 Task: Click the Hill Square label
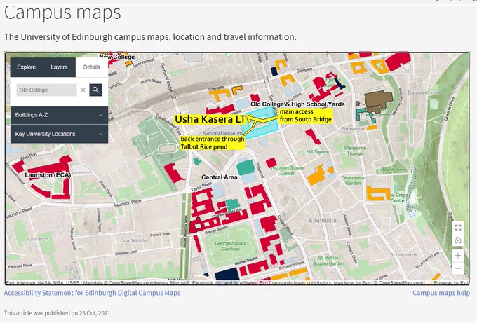pos(317,151)
